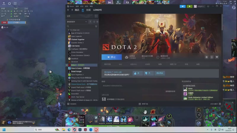Sort library with up-arrow button
The height and width of the screenshot is (133, 237).
coord(90,22)
